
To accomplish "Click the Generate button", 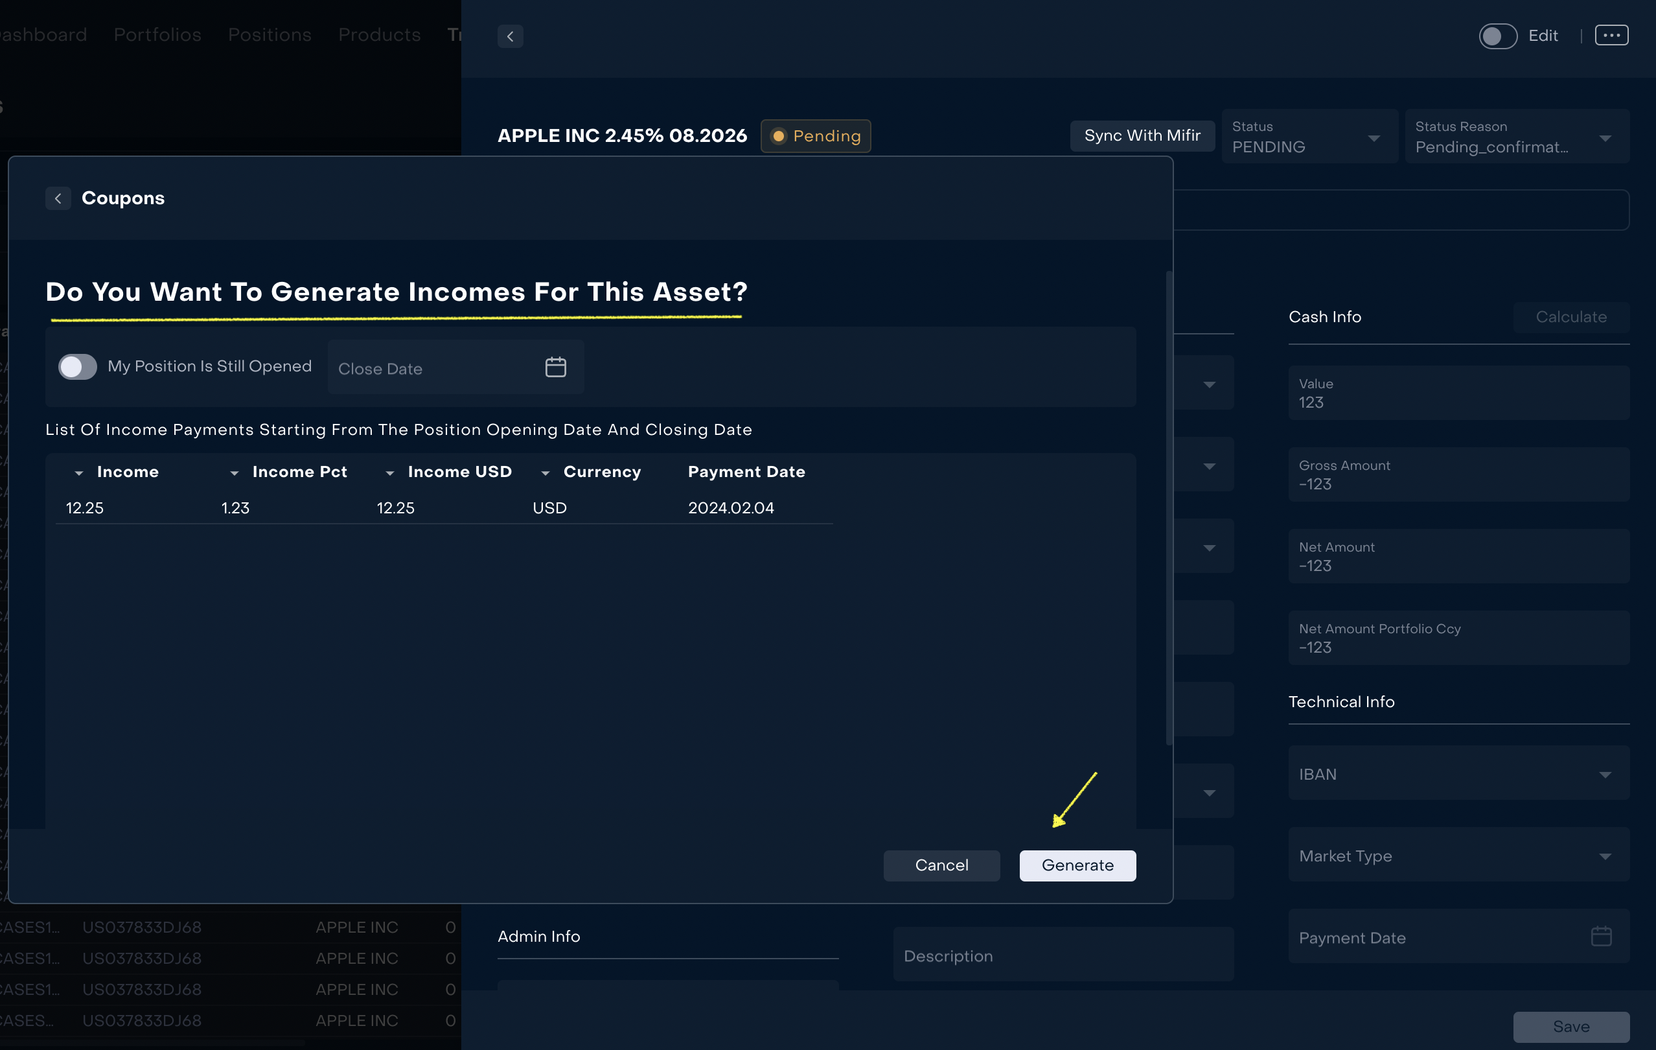I will pyautogui.click(x=1077, y=865).
